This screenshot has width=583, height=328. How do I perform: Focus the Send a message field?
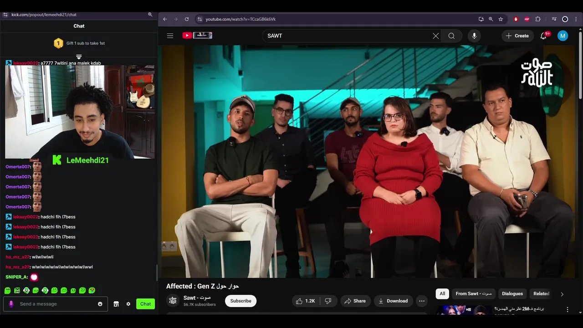pyautogui.click(x=56, y=304)
